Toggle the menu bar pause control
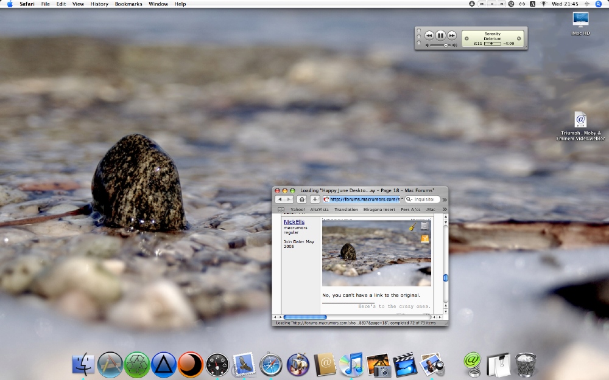609x380 pixels. [491, 4]
